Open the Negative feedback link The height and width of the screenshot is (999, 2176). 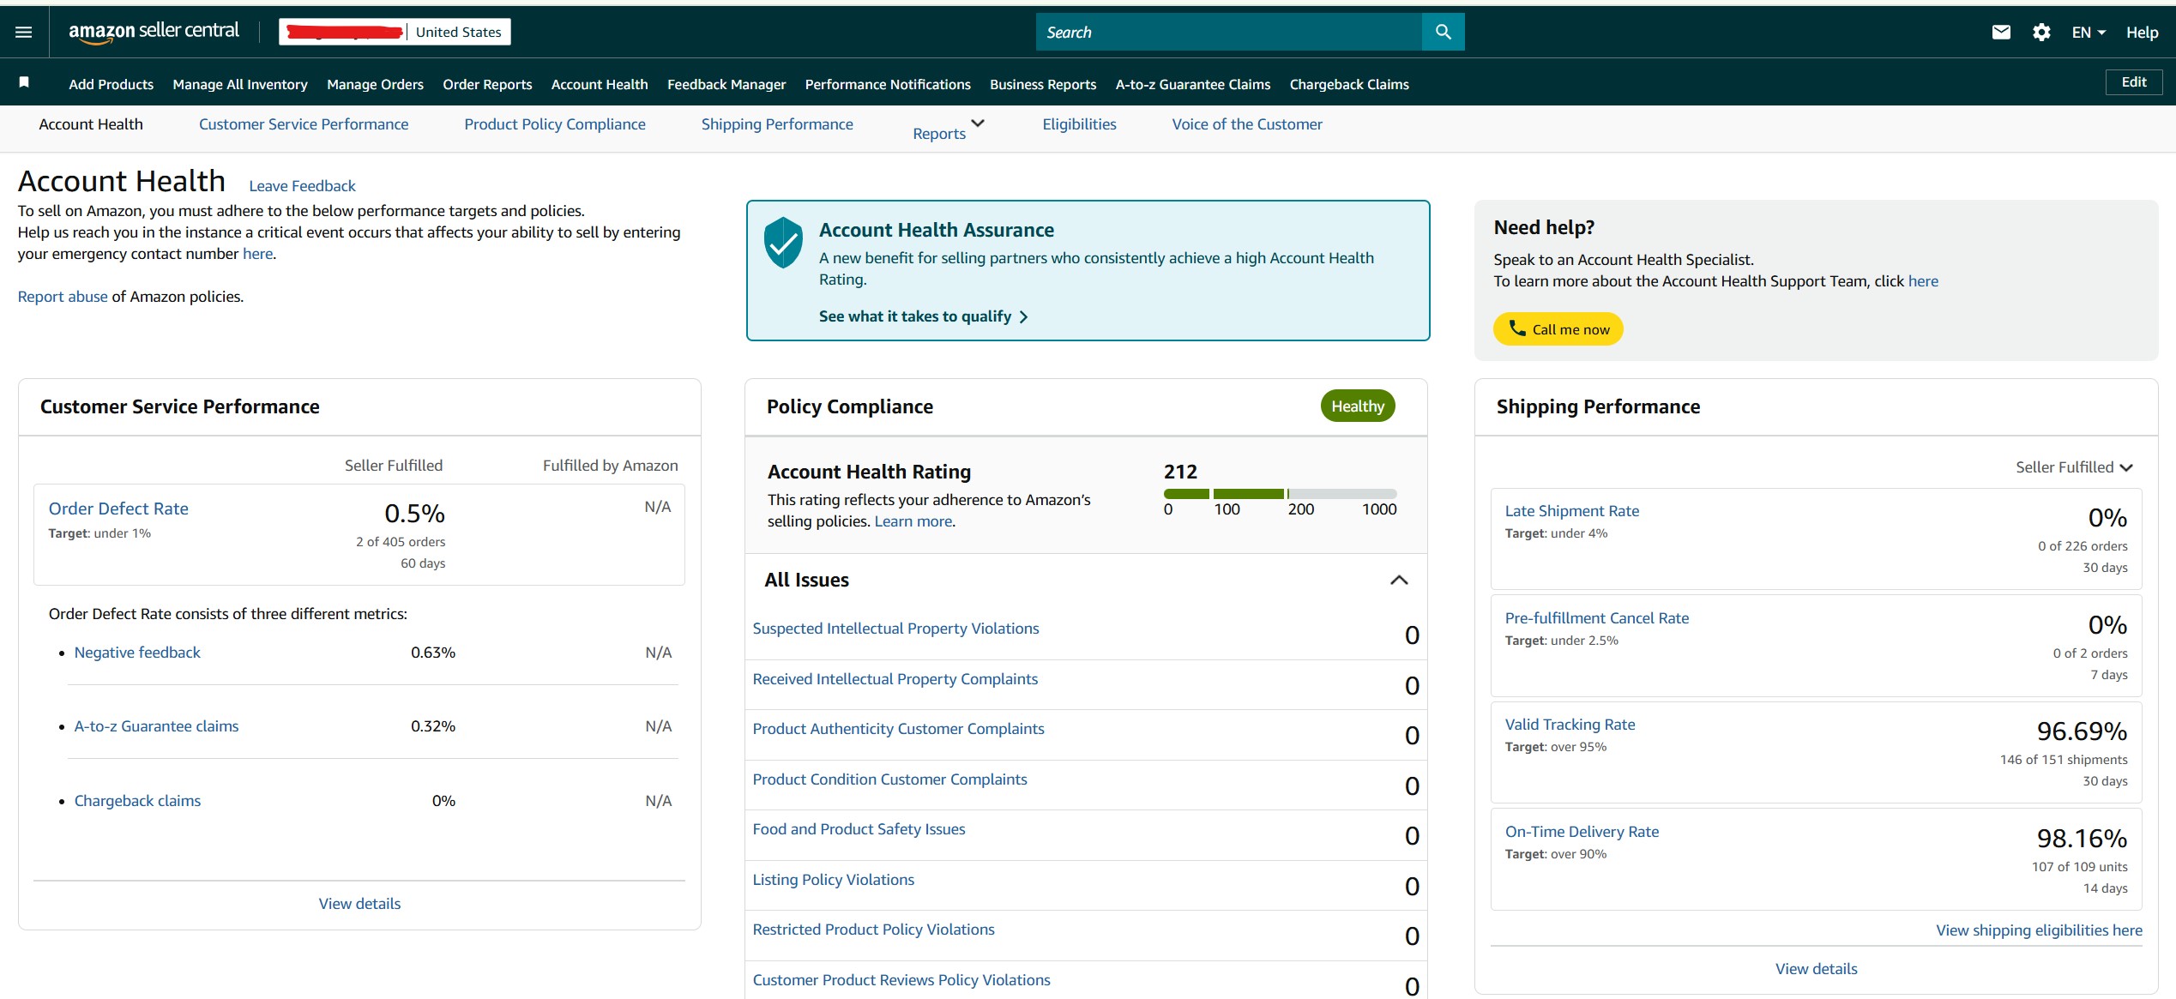point(137,653)
